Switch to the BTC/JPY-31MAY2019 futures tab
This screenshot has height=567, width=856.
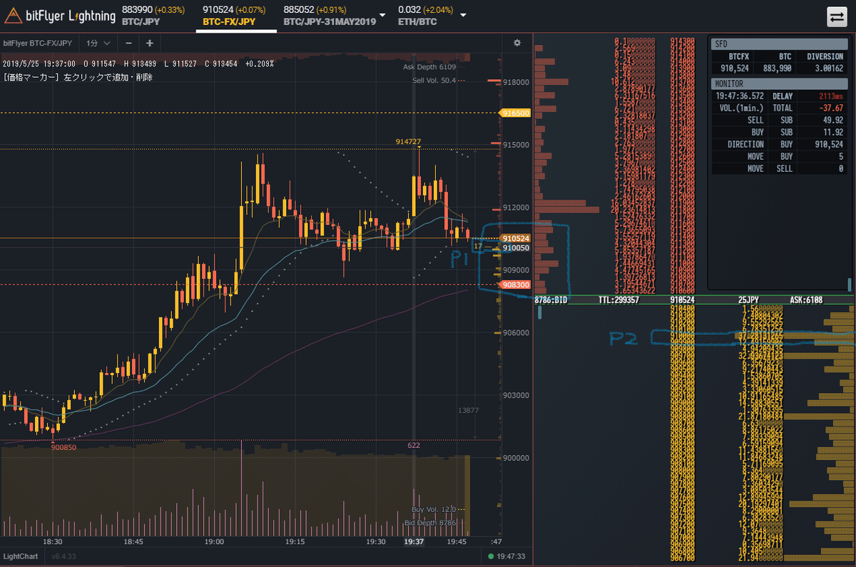pos(329,16)
